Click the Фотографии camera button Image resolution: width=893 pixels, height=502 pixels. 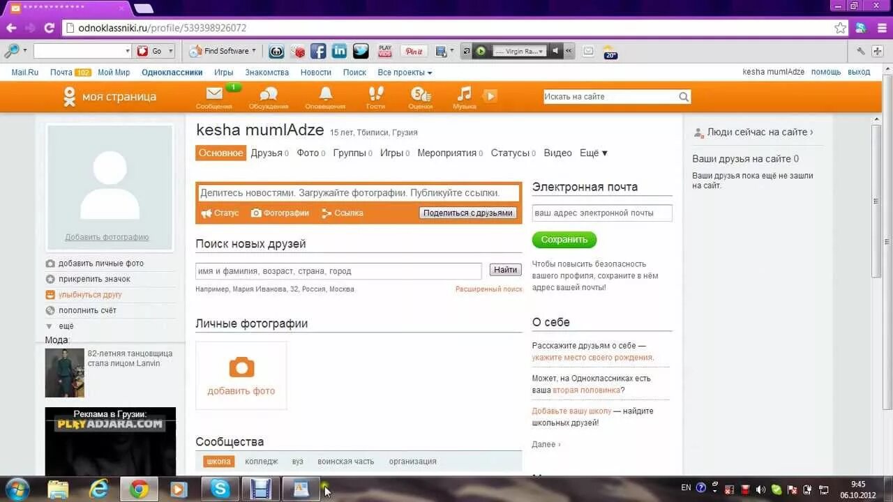[x=280, y=213]
